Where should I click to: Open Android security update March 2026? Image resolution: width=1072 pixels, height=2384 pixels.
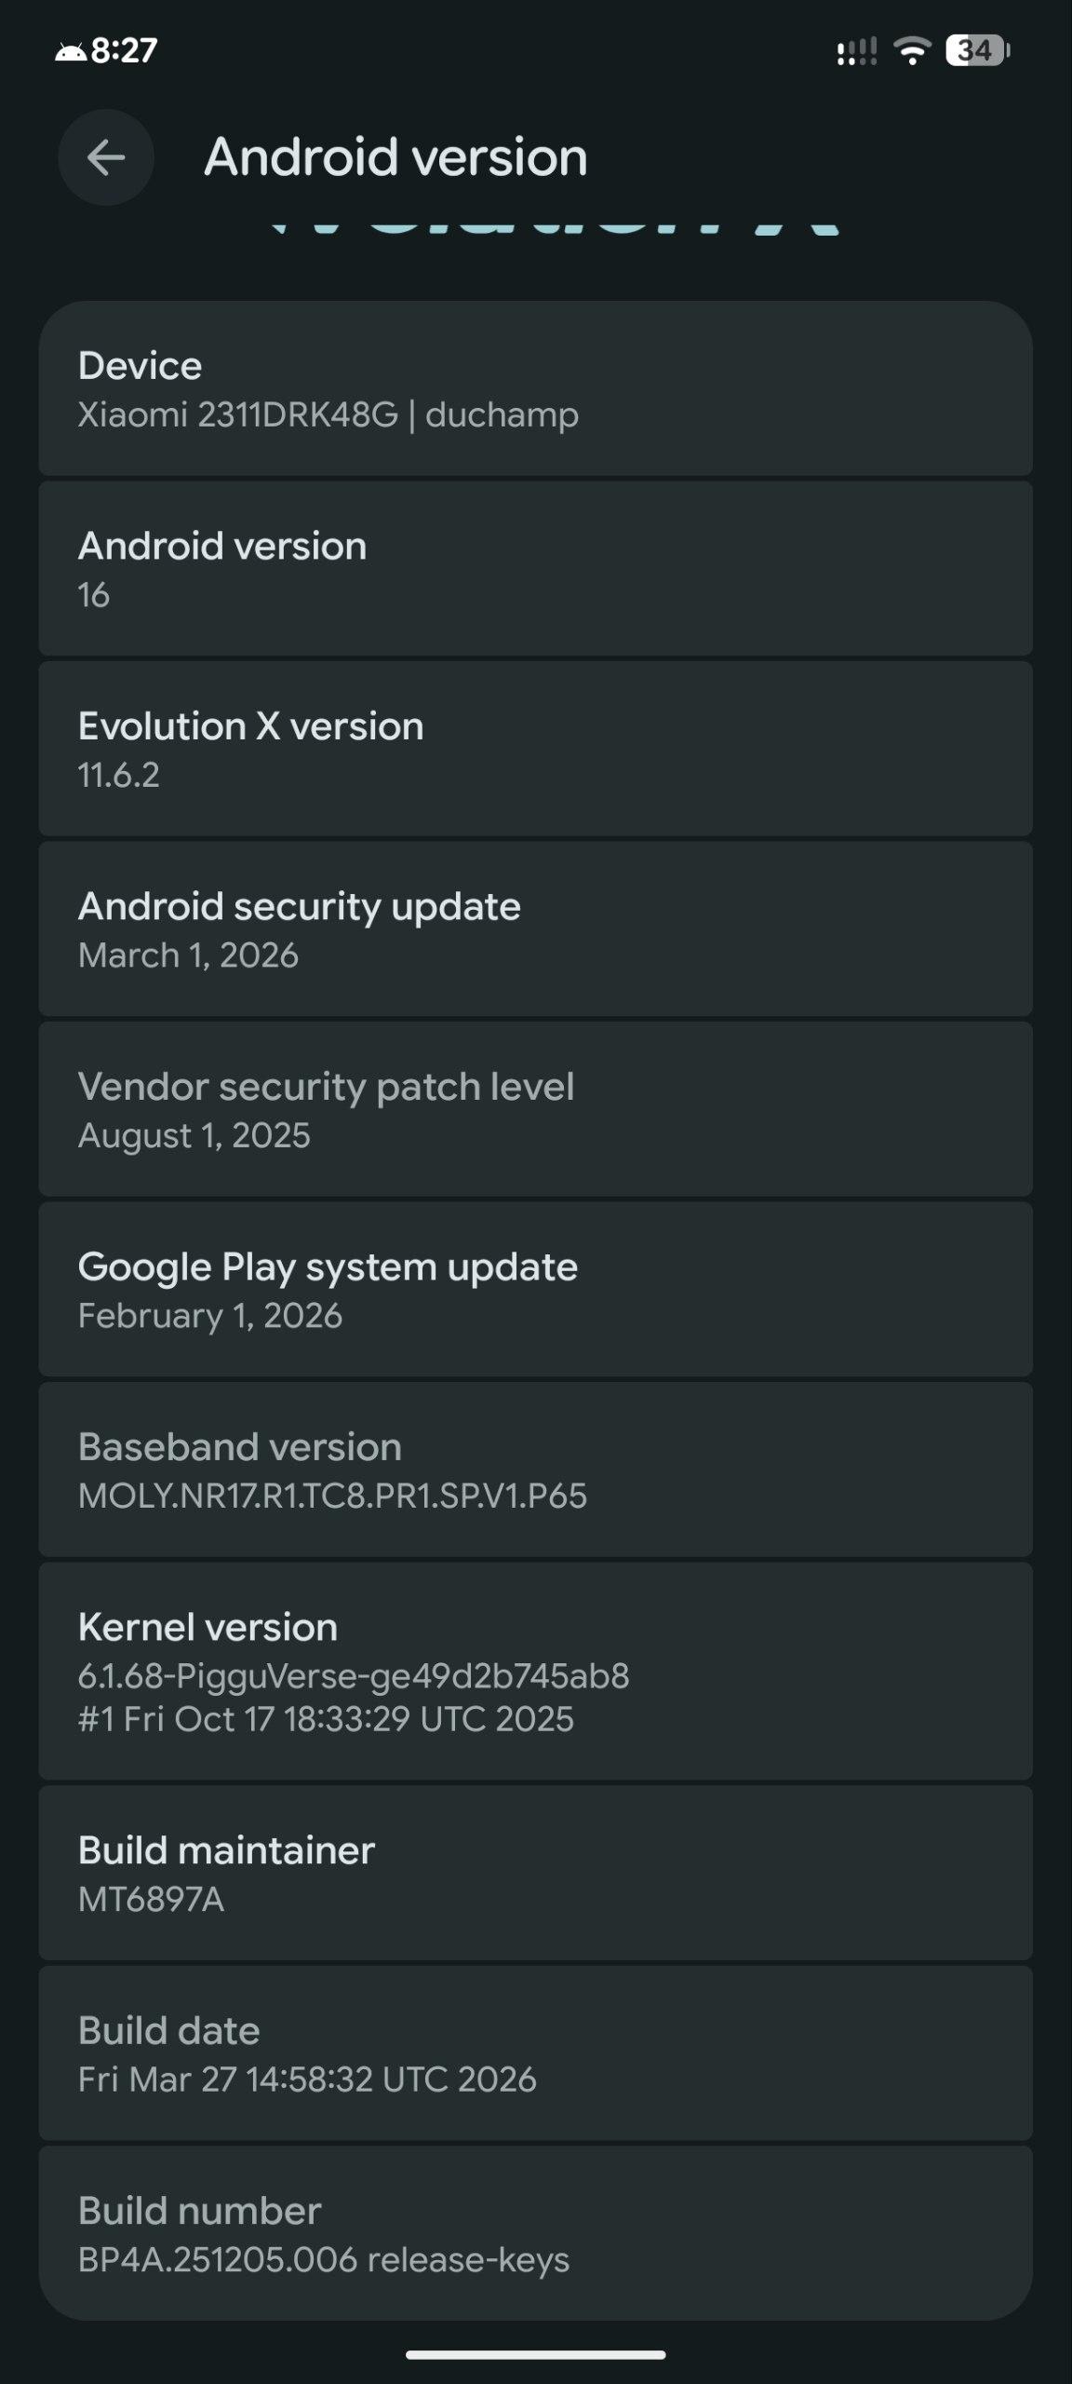535,928
